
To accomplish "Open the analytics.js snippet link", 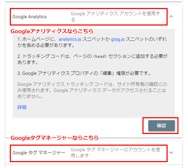I will coord(70,39).
